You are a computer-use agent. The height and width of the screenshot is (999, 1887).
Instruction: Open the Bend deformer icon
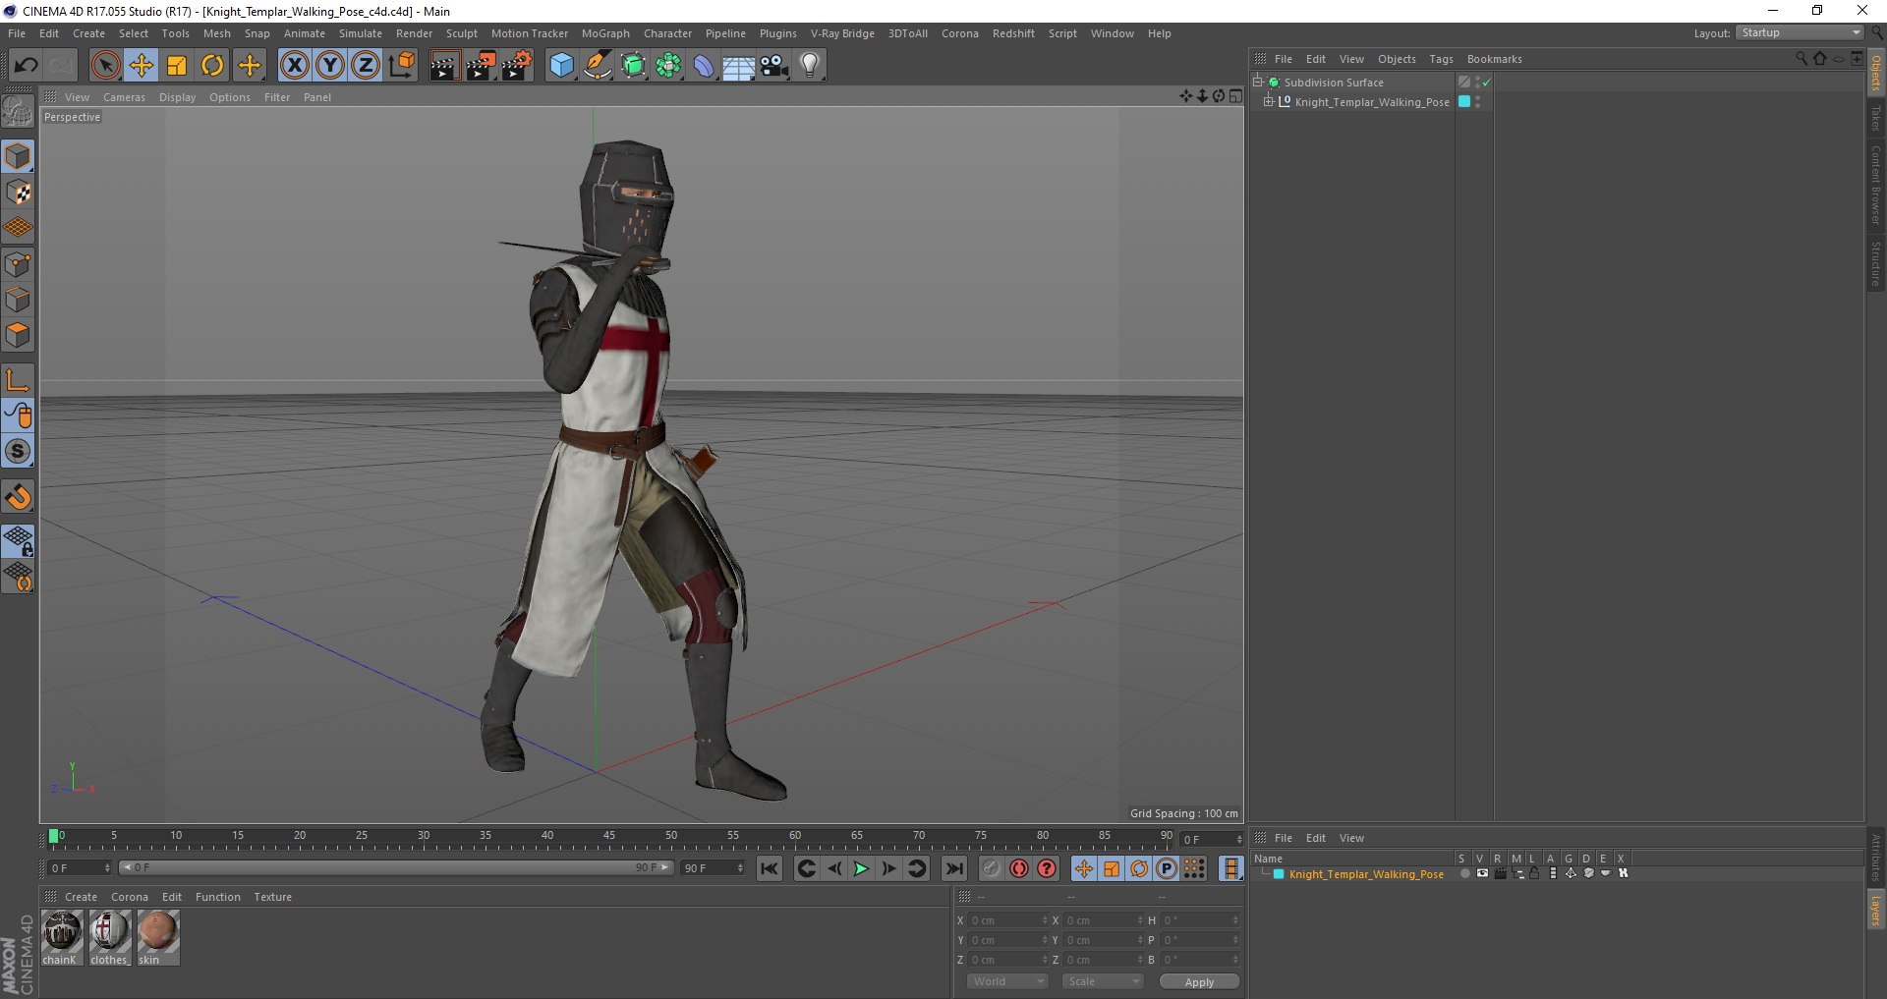(704, 66)
